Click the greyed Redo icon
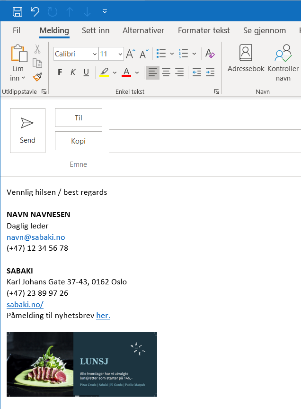This screenshot has width=301, height=409. [53, 11]
